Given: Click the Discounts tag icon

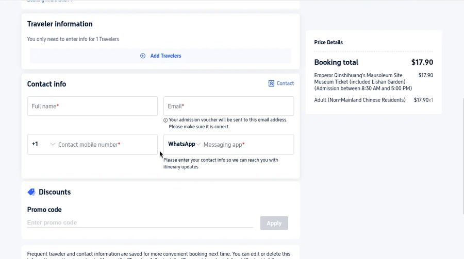Looking at the screenshot, I should pyautogui.click(x=31, y=192).
